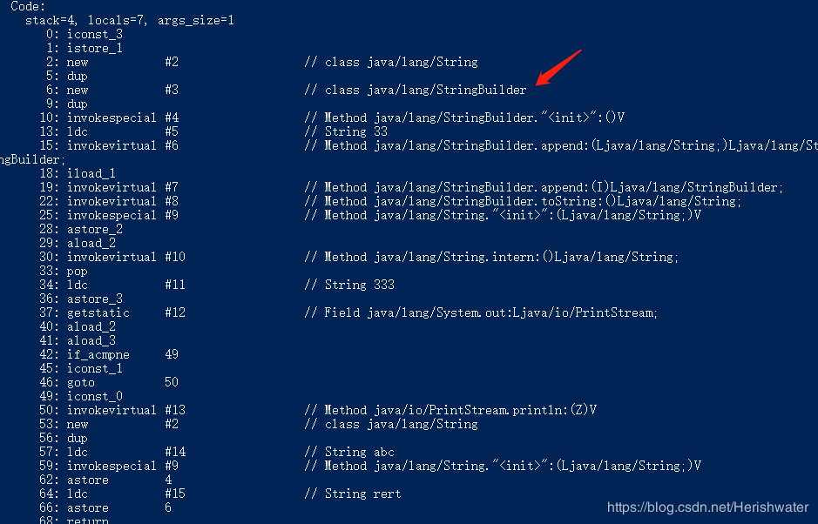This screenshot has height=524, width=818.
Task: Click the 'String rert' comment
Action: (x=353, y=494)
